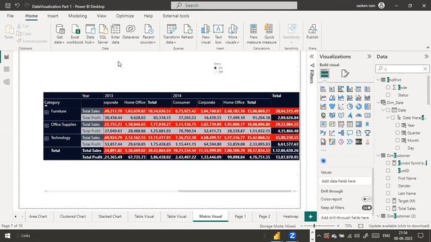This screenshot has height=242, width=431.
Task: Select the SQL Server data source
Action: point(103,34)
